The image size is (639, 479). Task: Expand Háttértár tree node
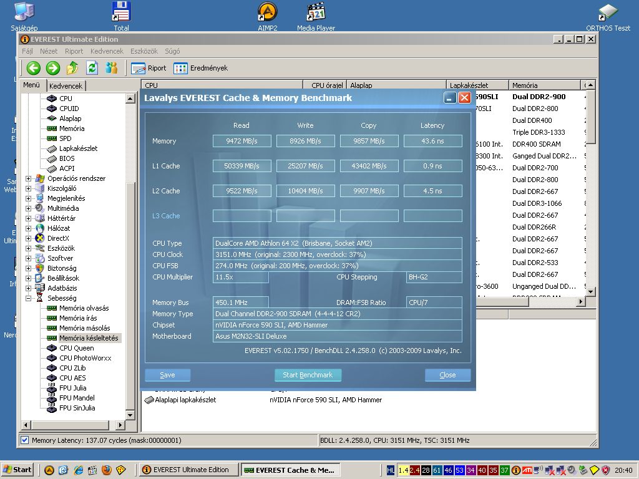[28, 218]
